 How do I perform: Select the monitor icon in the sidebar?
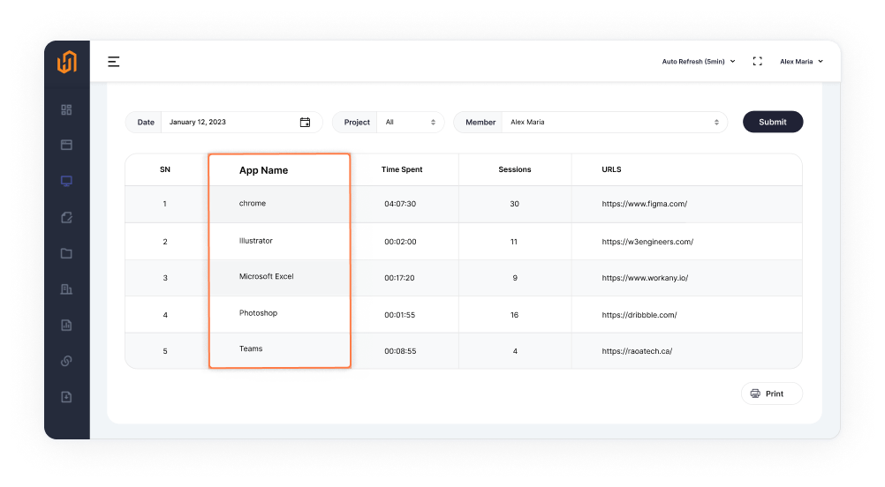66,181
